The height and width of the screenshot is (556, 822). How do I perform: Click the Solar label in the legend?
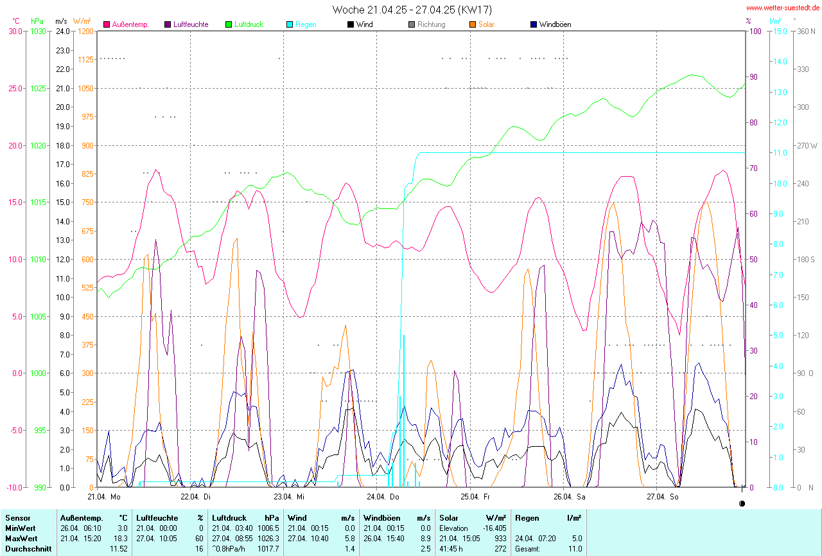(486, 24)
